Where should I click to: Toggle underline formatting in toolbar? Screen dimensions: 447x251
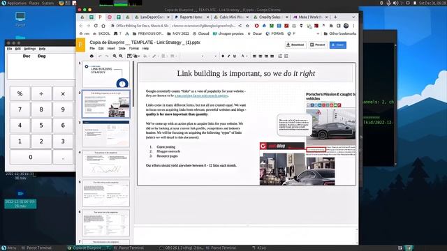[x=235, y=56]
